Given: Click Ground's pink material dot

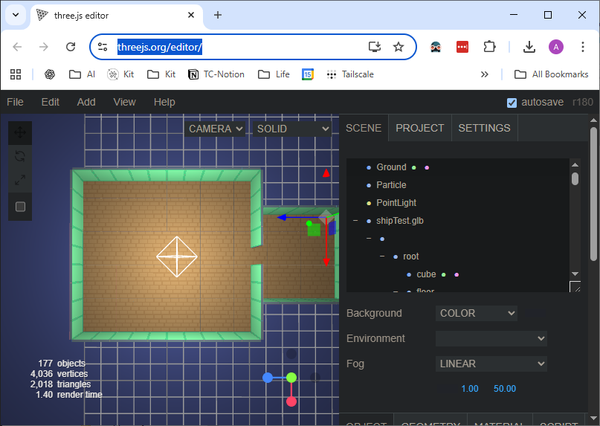Looking at the screenshot, I should (427, 167).
